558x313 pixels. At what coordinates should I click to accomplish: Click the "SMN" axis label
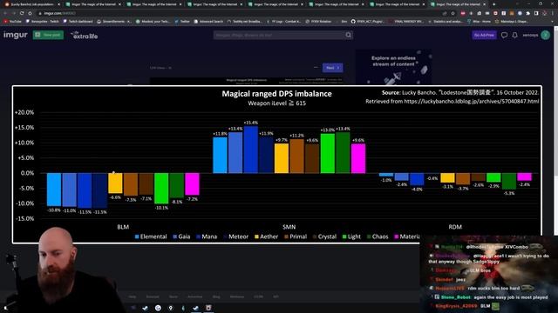click(x=289, y=227)
